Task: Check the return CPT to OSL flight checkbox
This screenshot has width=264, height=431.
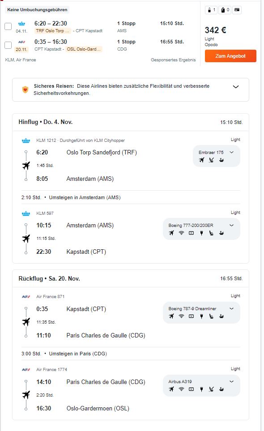Action: 8,45
